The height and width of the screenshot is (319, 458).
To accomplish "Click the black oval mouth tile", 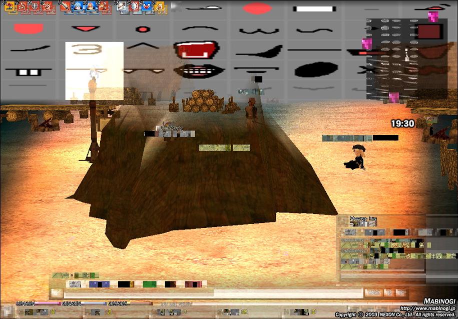I will pyautogui.click(x=316, y=70).
